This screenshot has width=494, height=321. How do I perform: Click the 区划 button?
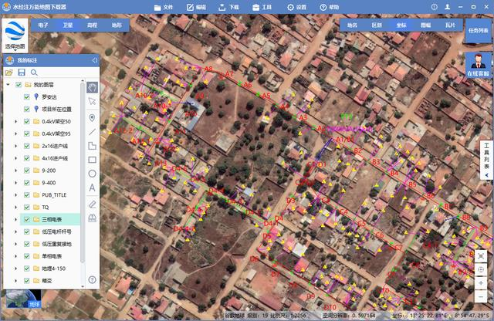tap(377, 25)
